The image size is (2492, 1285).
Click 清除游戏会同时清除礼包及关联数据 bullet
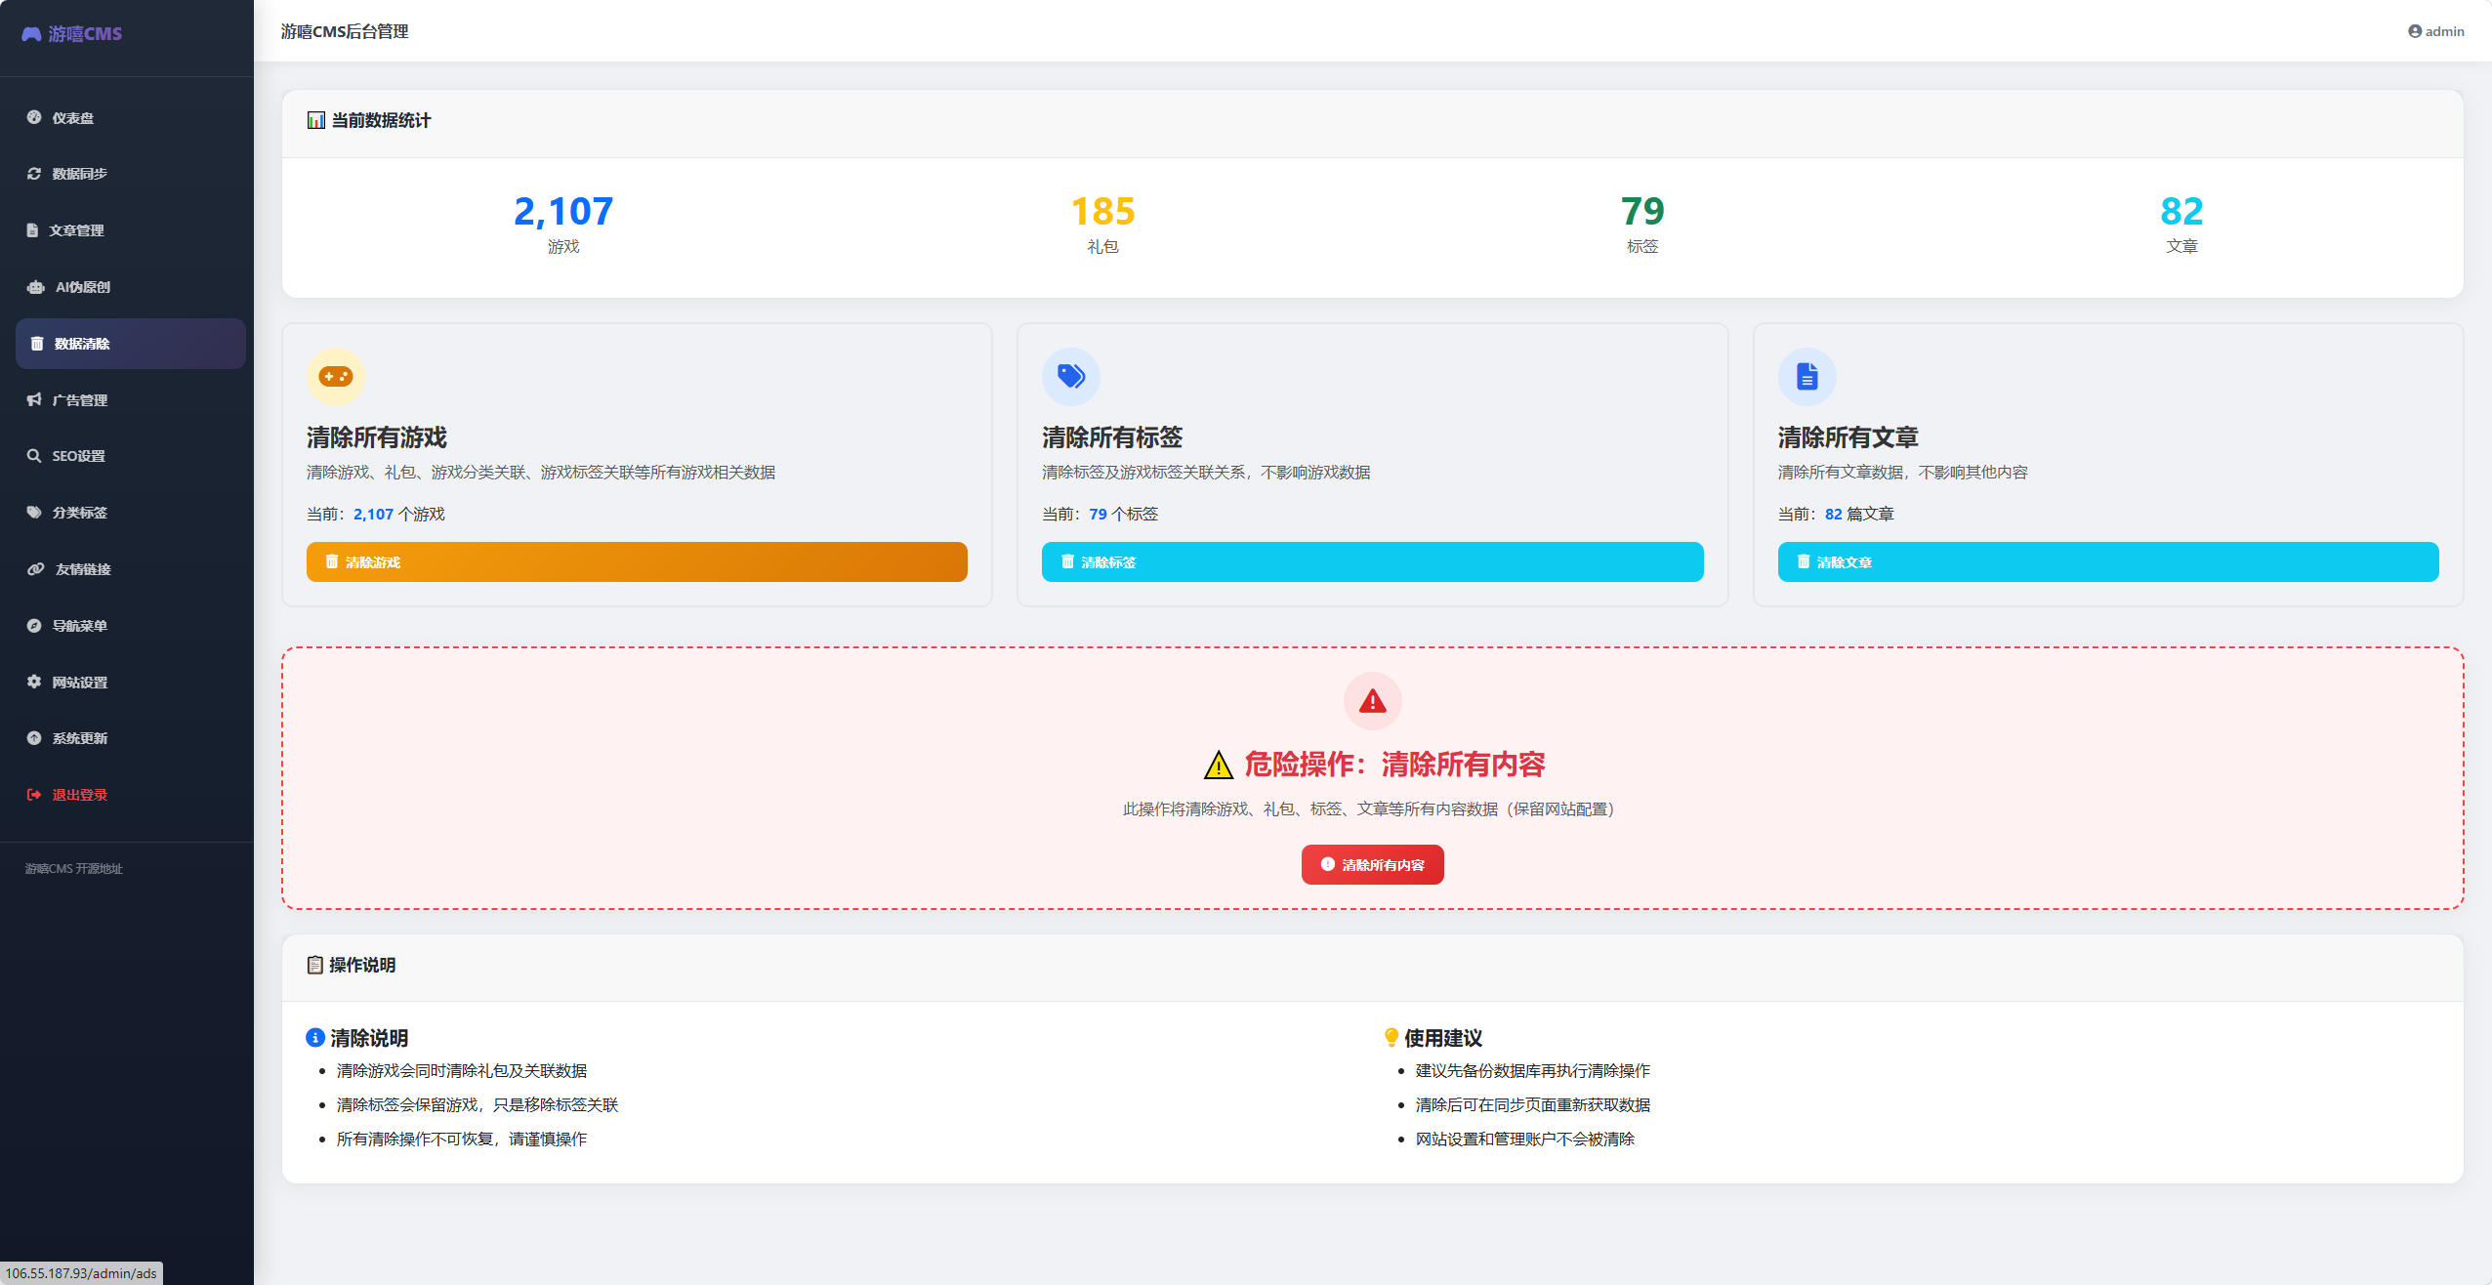click(462, 1071)
